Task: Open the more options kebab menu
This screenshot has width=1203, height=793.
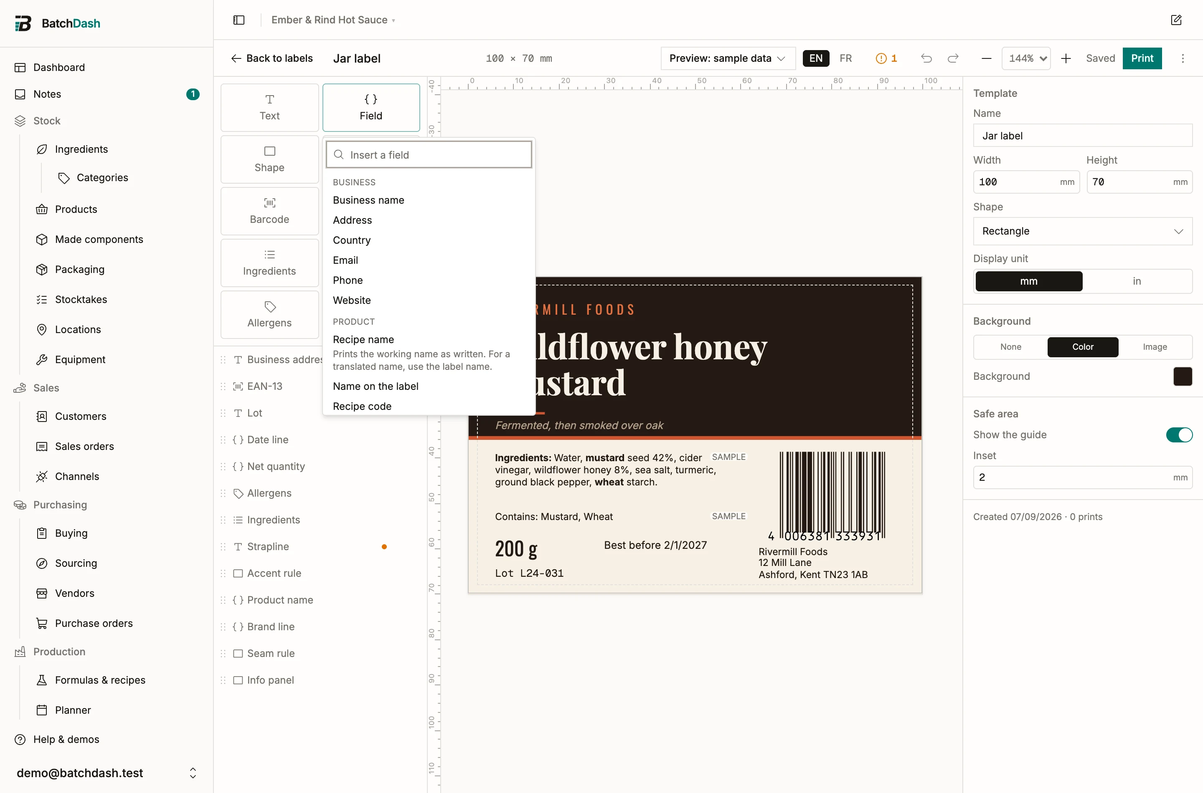Action: 1183,58
